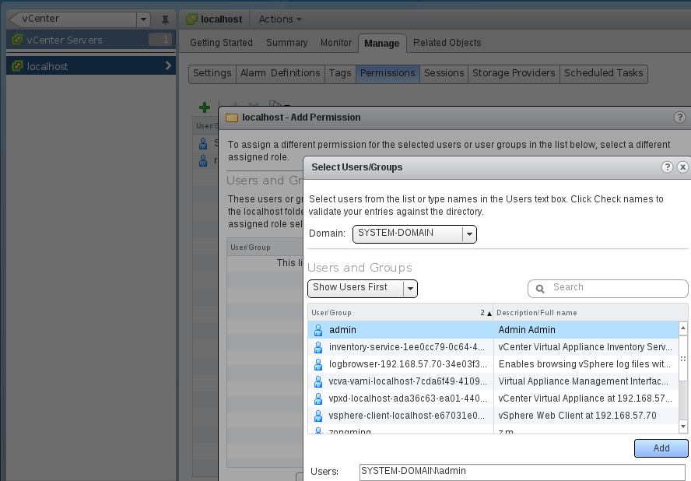
Task: Click the user list scrollbar down arrow
Action: [683, 427]
